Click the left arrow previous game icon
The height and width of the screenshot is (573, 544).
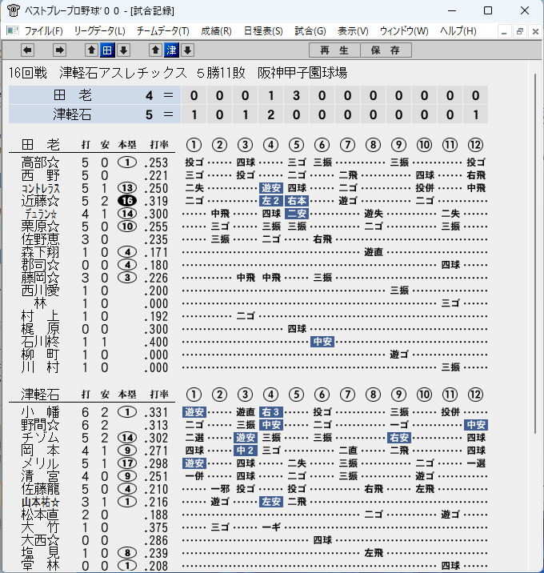point(27,50)
